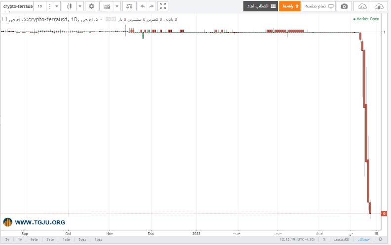Select the 1روز time range
Image resolution: width=391 pixels, height=245 pixels.
[98, 240]
